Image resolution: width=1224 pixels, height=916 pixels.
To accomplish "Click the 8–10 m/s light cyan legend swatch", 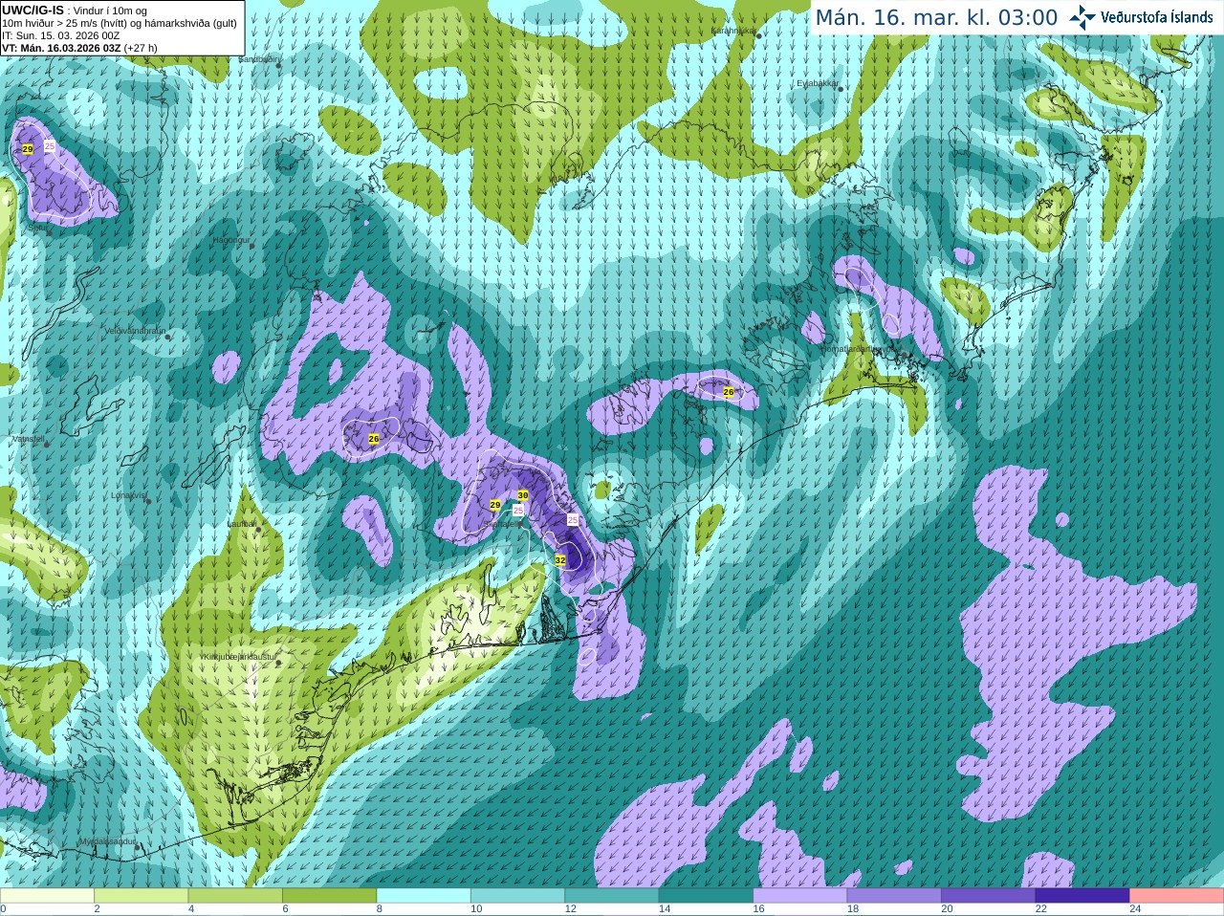I will [424, 895].
